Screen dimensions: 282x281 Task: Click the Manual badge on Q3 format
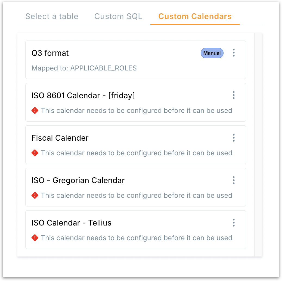(212, 53)
